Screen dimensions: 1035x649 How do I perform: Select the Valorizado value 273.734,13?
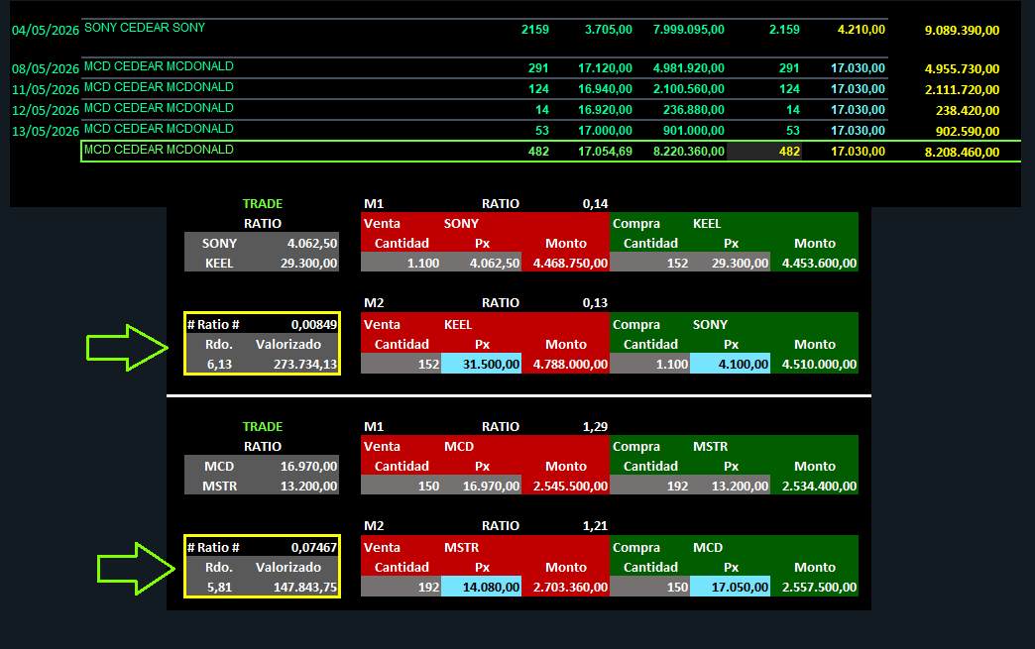point(305,364)
